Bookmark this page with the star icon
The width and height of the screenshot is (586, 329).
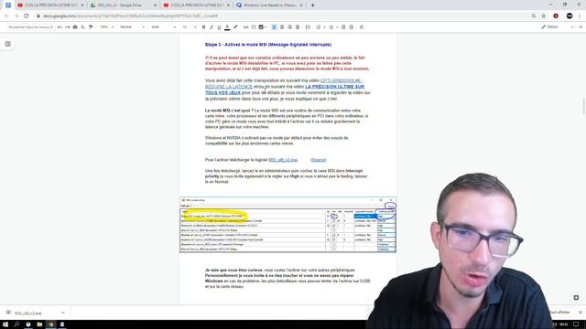pos(544,16)
